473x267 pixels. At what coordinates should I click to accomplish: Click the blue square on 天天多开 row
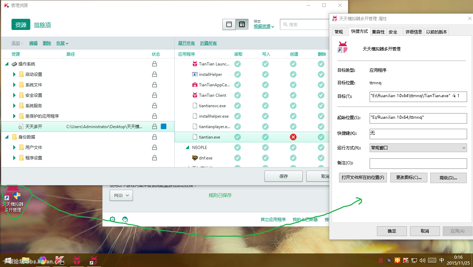coord(164,127)
